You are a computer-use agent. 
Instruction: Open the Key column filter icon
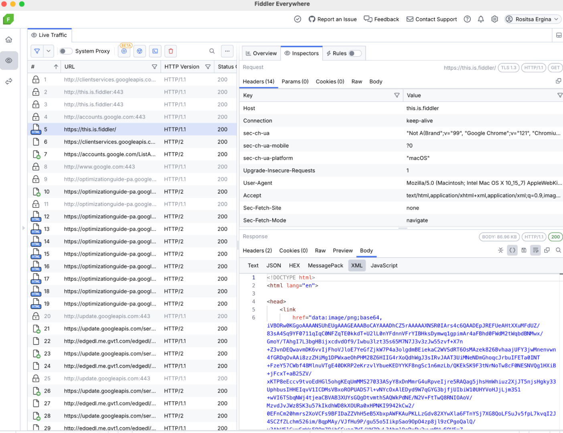pyautogui.click(x=397, y=95)
